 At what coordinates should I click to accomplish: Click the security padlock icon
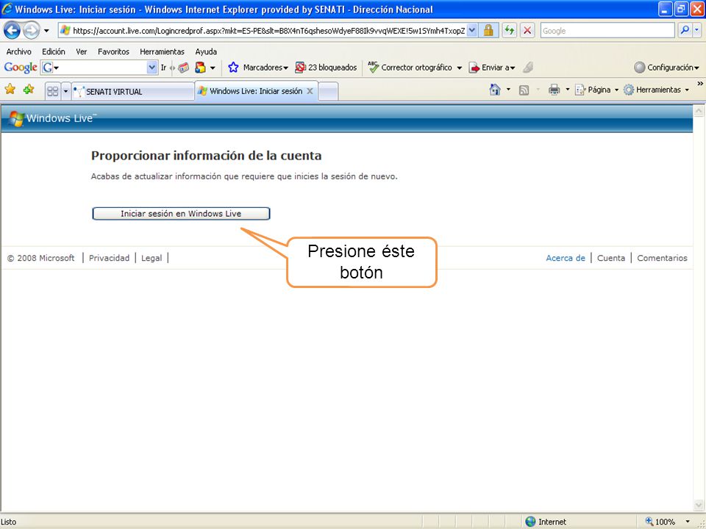click(x=488, y=31)
